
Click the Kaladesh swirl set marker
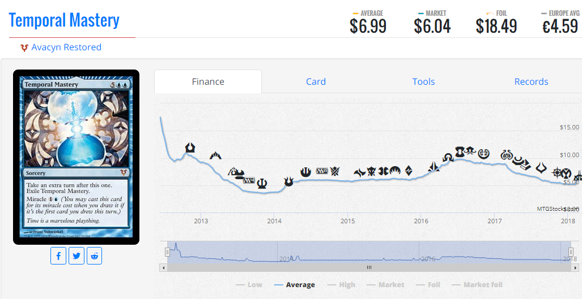coord(483,153)
